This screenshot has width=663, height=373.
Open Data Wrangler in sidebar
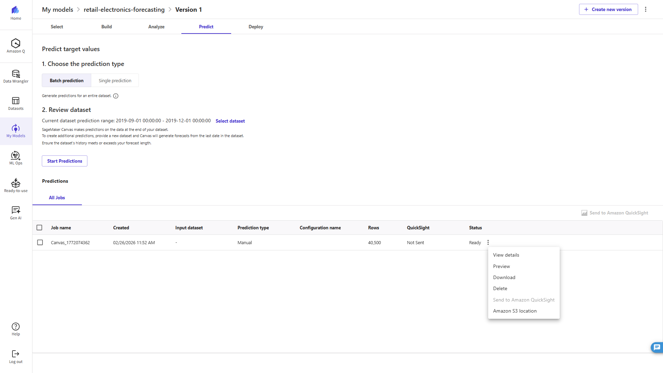[16, 76]
